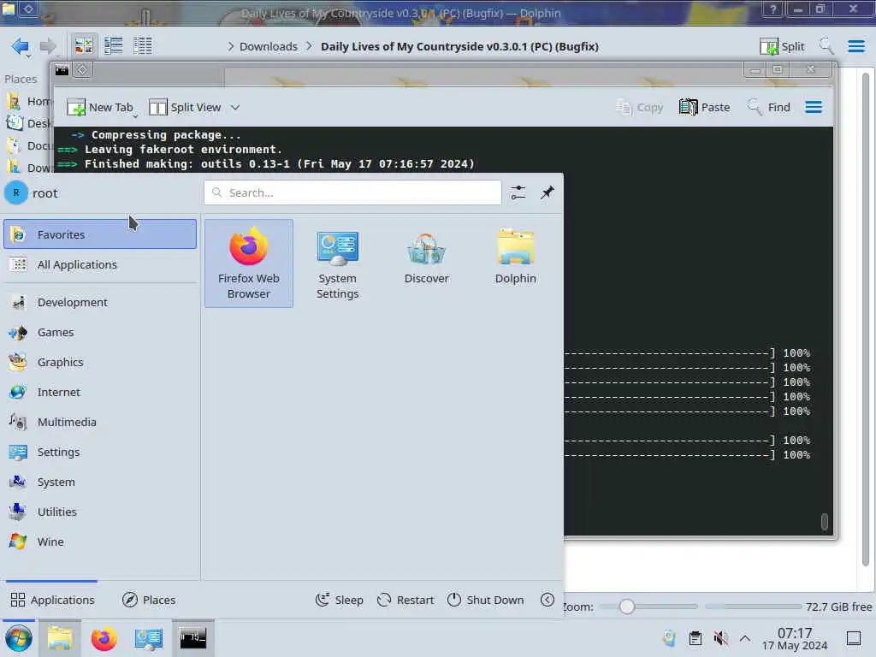The width and height of the screenshot is (876, 657).
Task: Open a New Tab in Konsole
Action: click(x=100, y=107)
